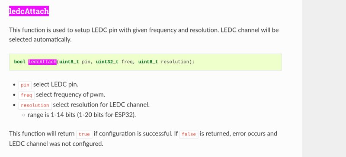Click empty space inside green code block
This screenshot has width=346, height=157.
coord(238,62)
